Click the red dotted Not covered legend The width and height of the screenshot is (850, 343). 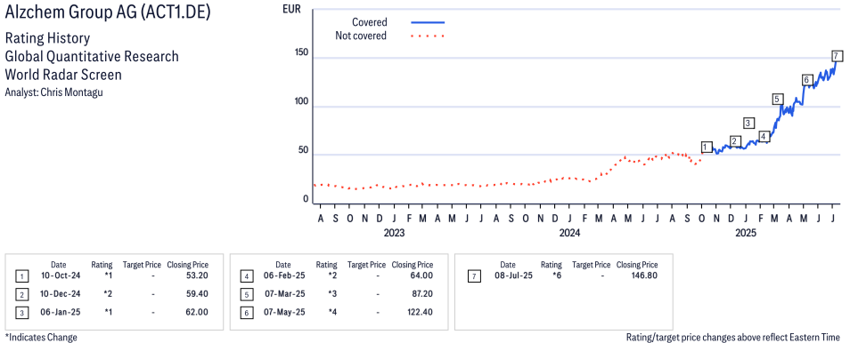pos(428,36)
